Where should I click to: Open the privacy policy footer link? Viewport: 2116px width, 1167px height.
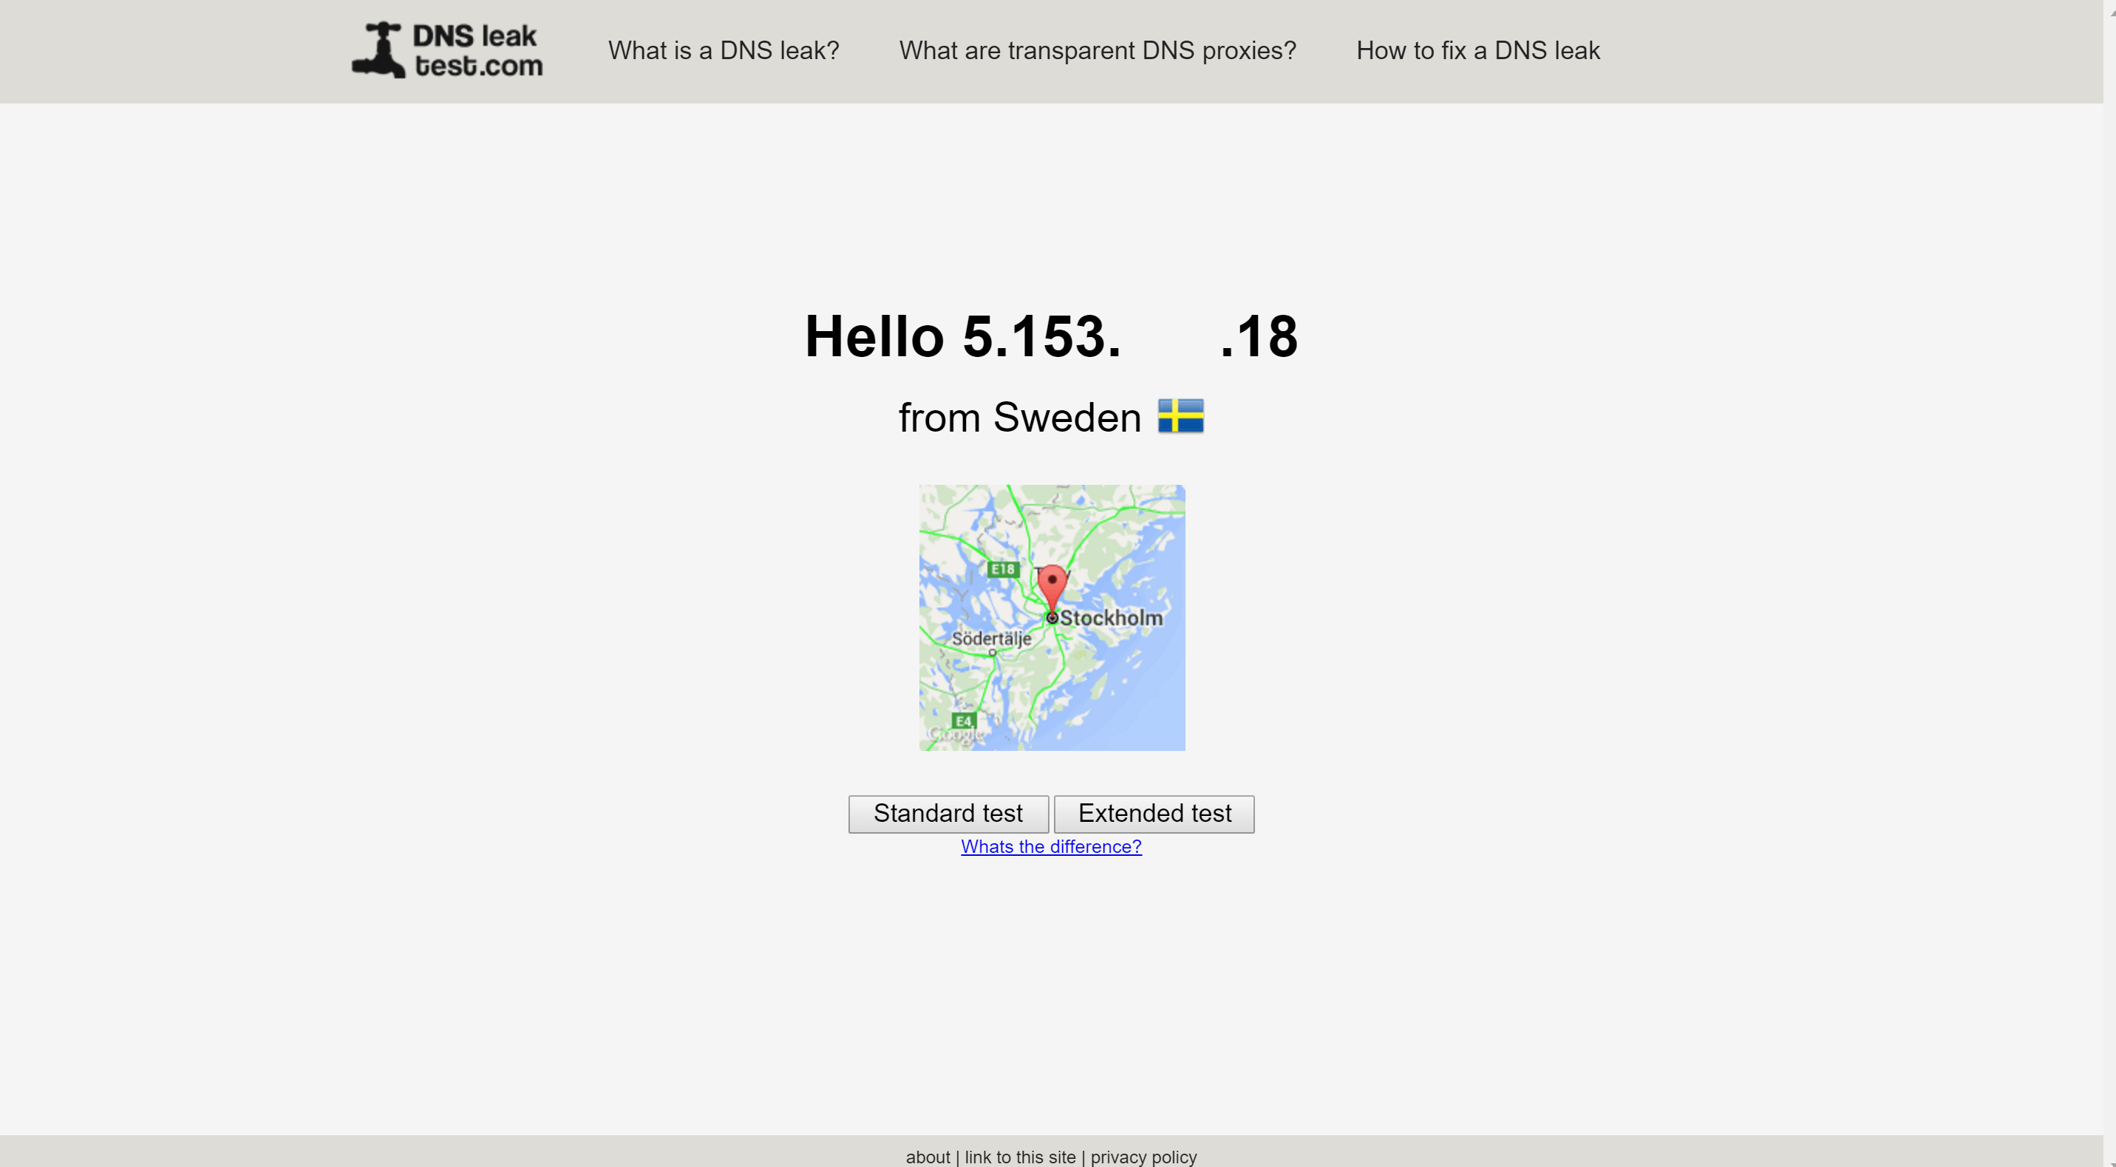coord(1143,1157)
